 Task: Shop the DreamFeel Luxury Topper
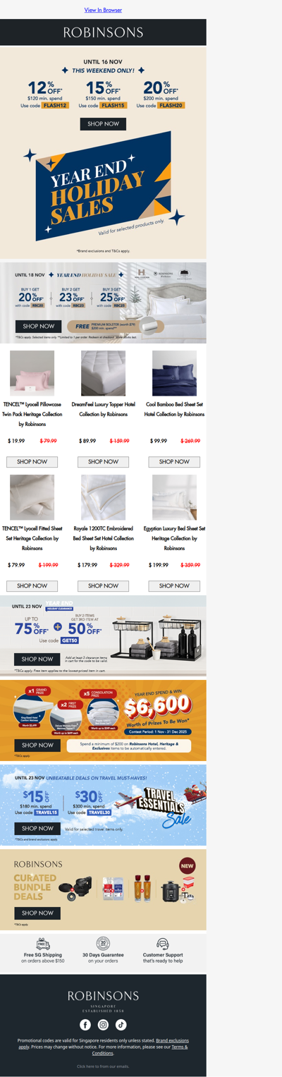coord(103,461)
